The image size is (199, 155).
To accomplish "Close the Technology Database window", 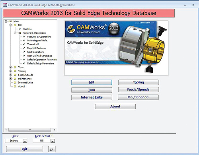I will [x=193, y=5].
